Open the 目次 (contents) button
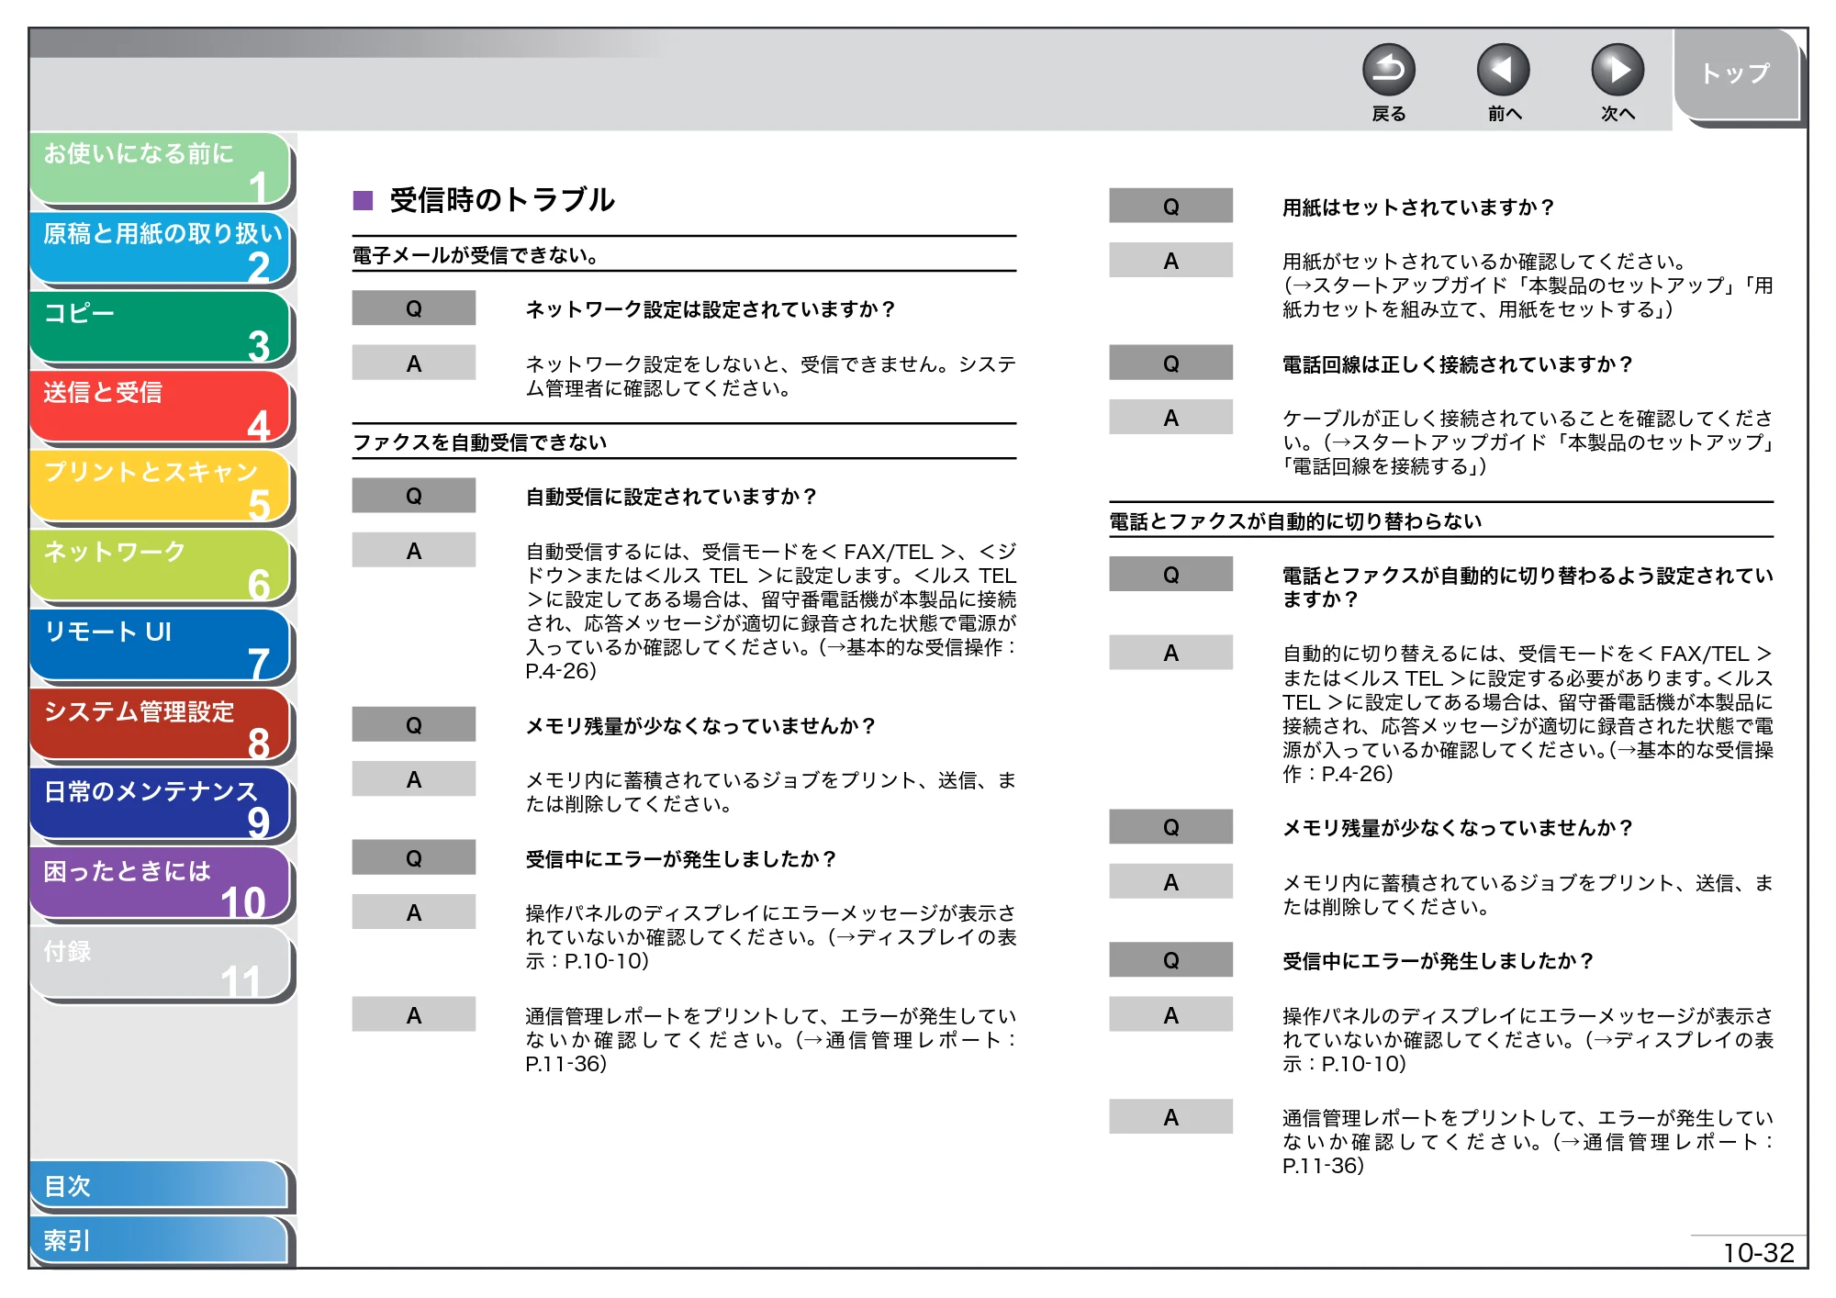 159,1186
